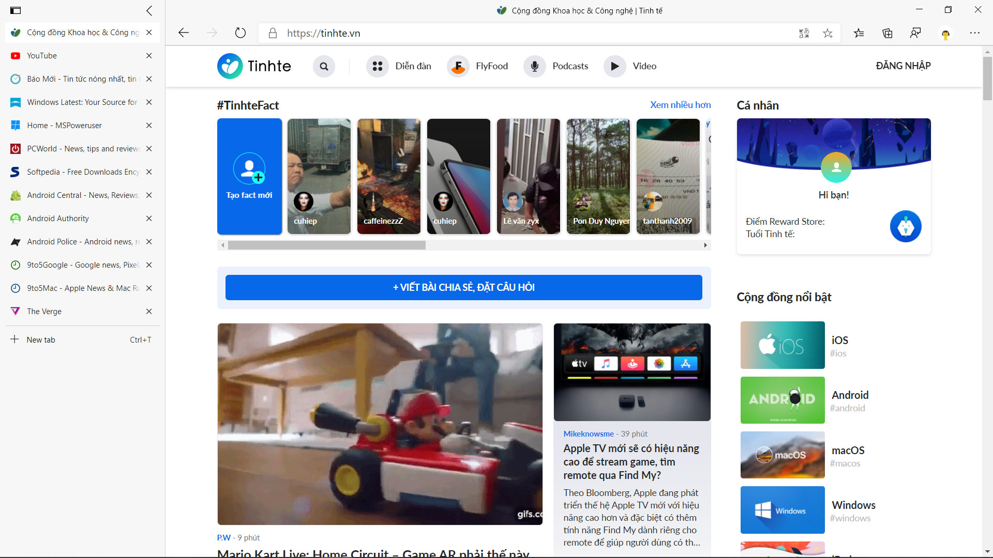
Task: Click the ĐĂNG NHẬP login link
Action: [903, 66]
